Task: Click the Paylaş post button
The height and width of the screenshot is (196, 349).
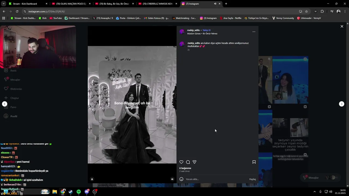Action: tap(252, 179)
